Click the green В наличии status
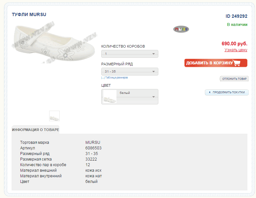 237,25
